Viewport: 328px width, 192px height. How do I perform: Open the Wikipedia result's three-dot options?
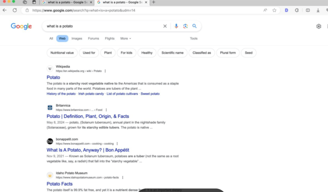(105, 71)
